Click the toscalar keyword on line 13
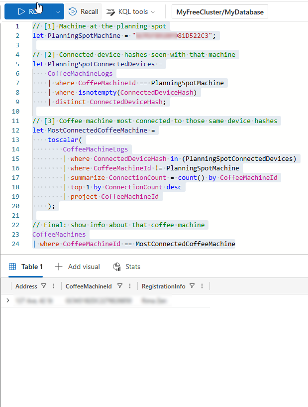The width and height of the screenshot is (308, 407). tap(63, 139)
